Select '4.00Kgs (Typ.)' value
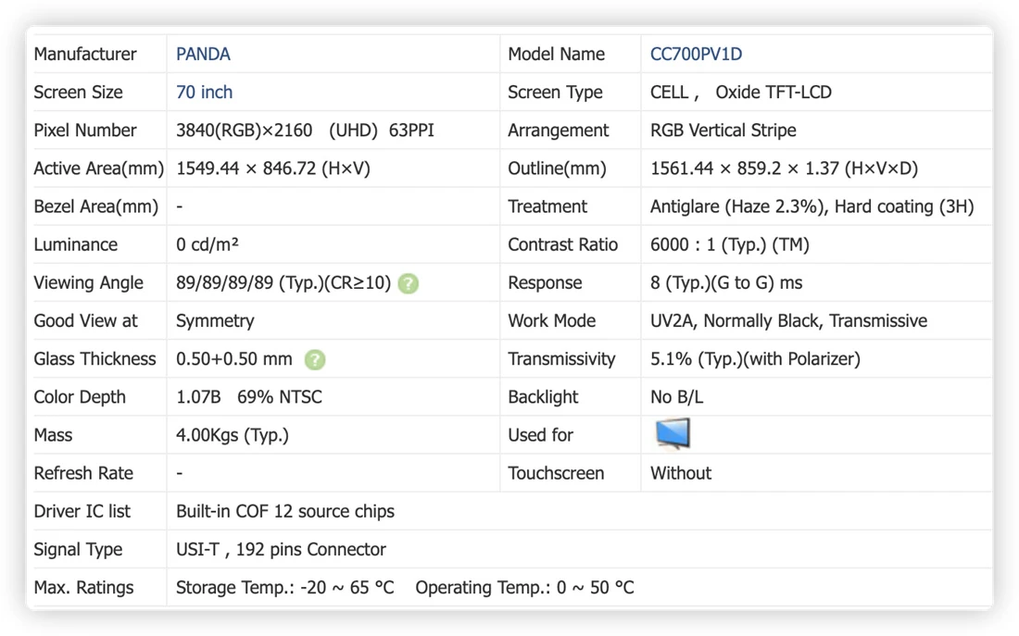 232,435
